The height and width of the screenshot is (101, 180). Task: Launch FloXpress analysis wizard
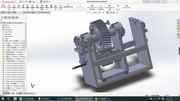coord(101,8)
